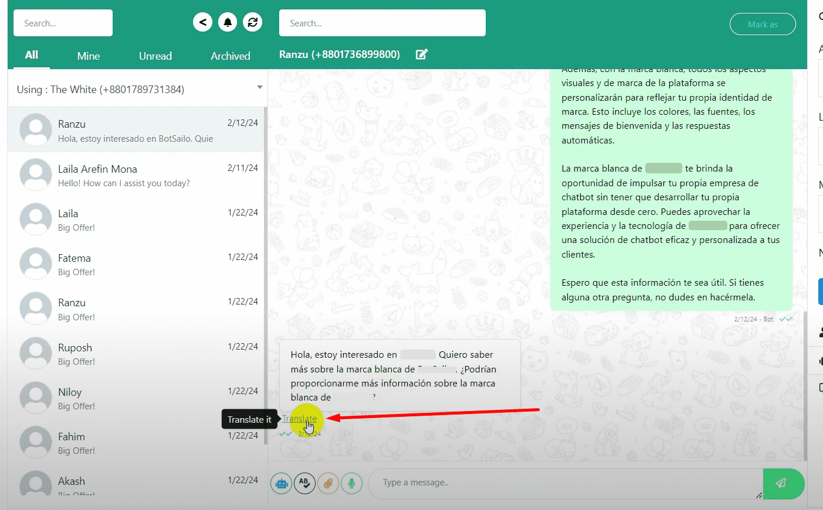Image resolution: width=823 pixels, height=510 pixels.
Task: Click the Type a message input field
Action: [563, 483]
